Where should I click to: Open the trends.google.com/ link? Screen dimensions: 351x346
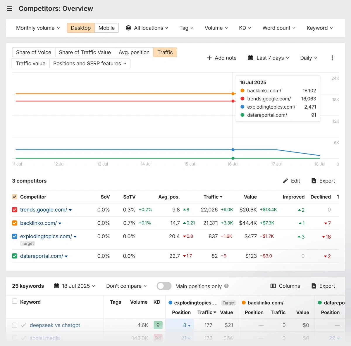44,210
